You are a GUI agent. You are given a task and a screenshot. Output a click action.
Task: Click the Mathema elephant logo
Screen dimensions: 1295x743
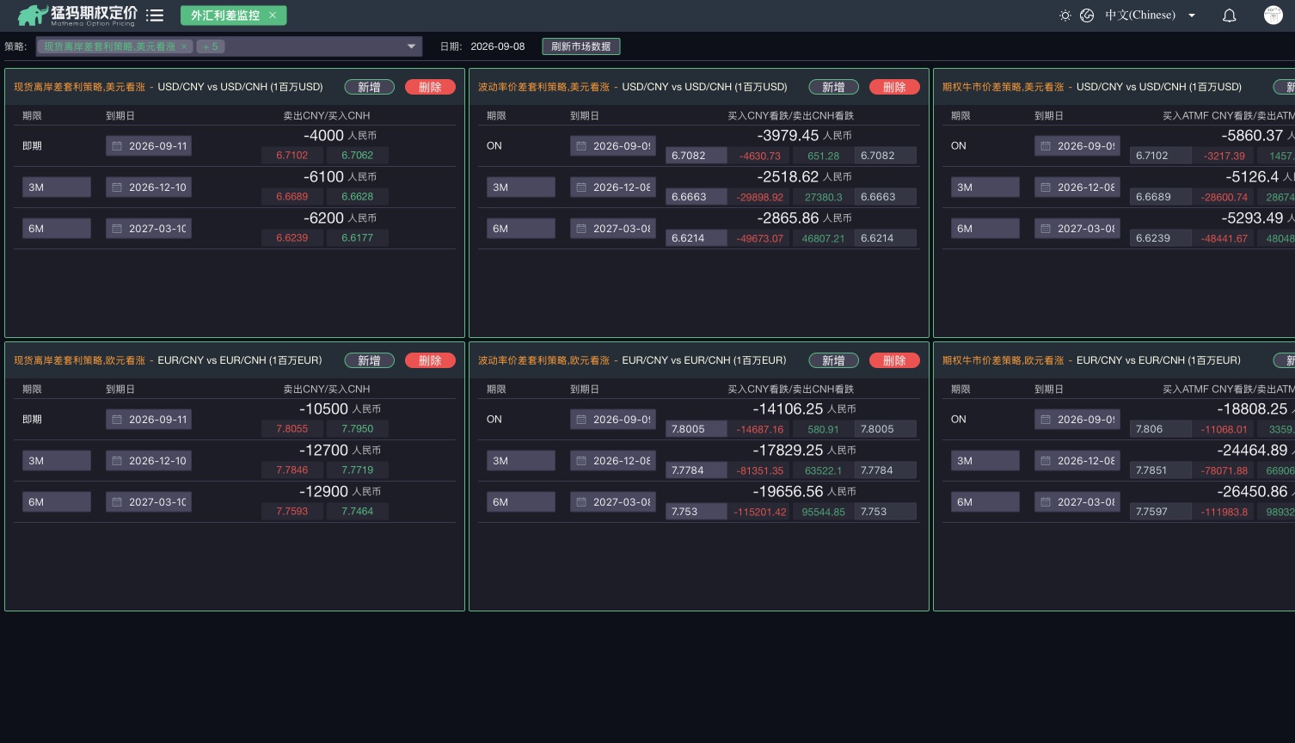(33, 15)
